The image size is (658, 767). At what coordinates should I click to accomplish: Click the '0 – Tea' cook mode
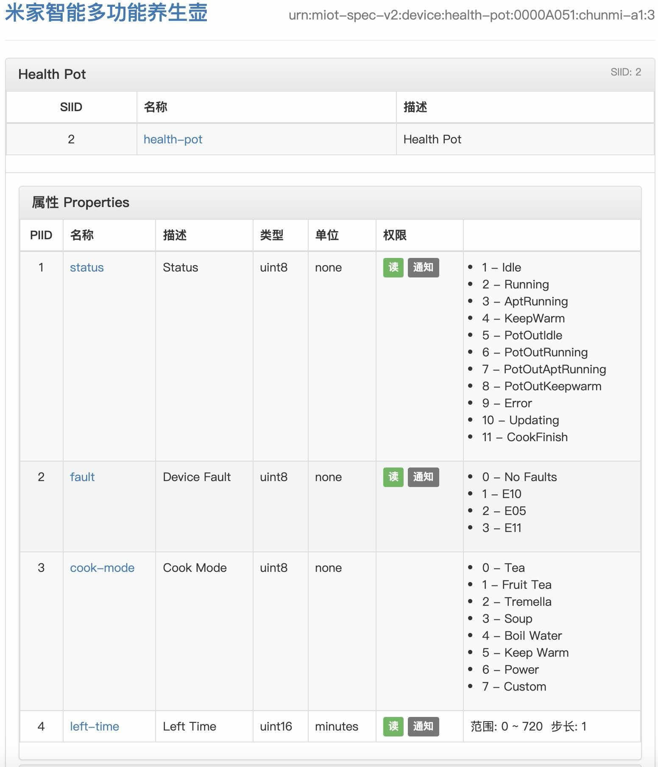504,568
